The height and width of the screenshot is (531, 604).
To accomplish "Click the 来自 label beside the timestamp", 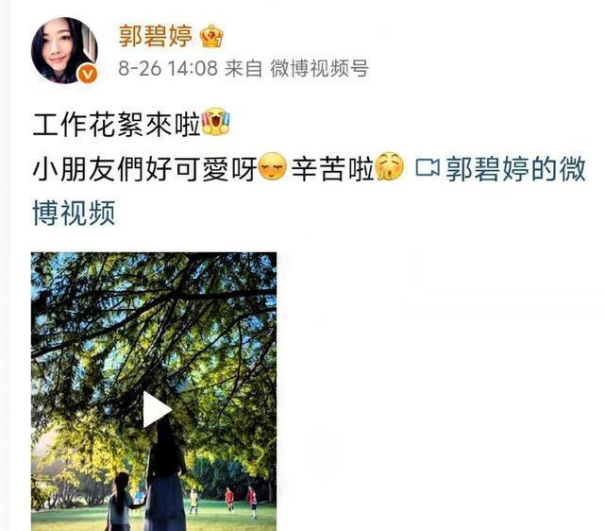I will (243, 68).
